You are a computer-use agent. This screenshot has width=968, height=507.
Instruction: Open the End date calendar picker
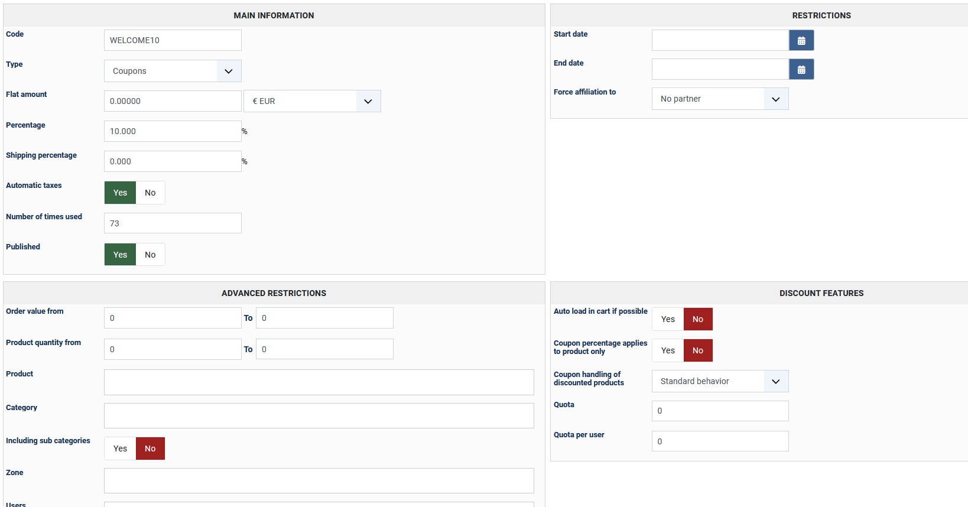[801, 70]
